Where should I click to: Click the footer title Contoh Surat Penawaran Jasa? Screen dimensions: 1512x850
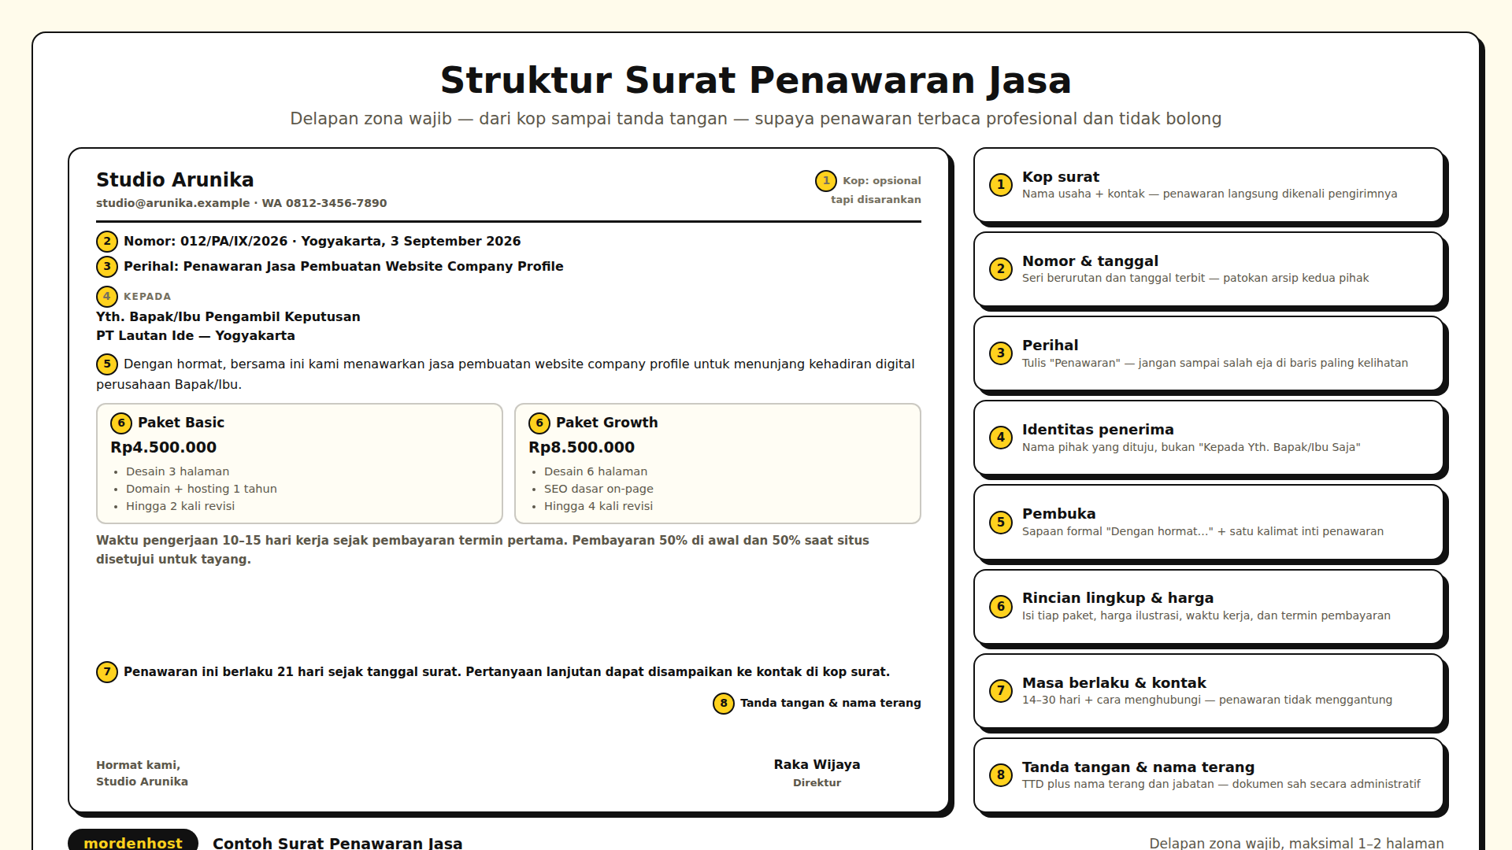pos(337,842)
